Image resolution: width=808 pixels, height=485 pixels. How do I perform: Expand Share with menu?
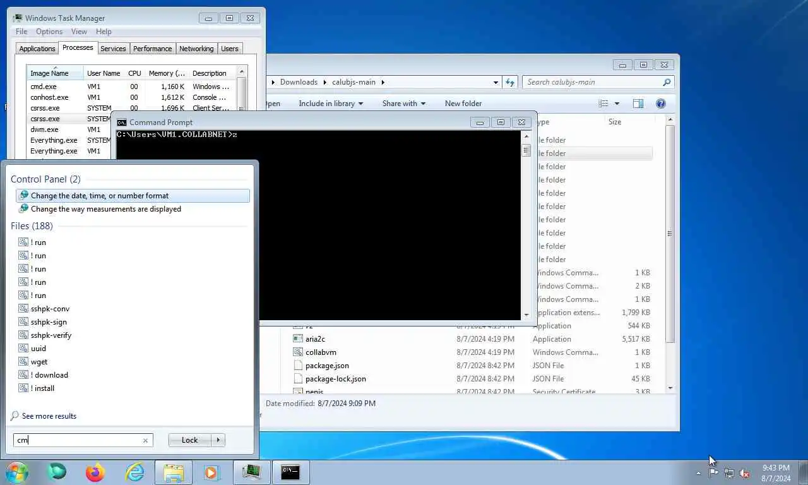[404, 104]
